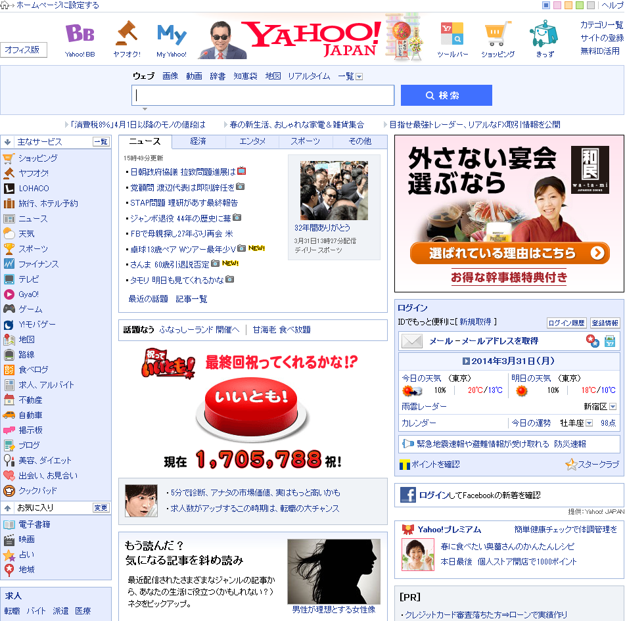Click the Star Club star icon
The image size is (625, 621).
click(571, 465)
